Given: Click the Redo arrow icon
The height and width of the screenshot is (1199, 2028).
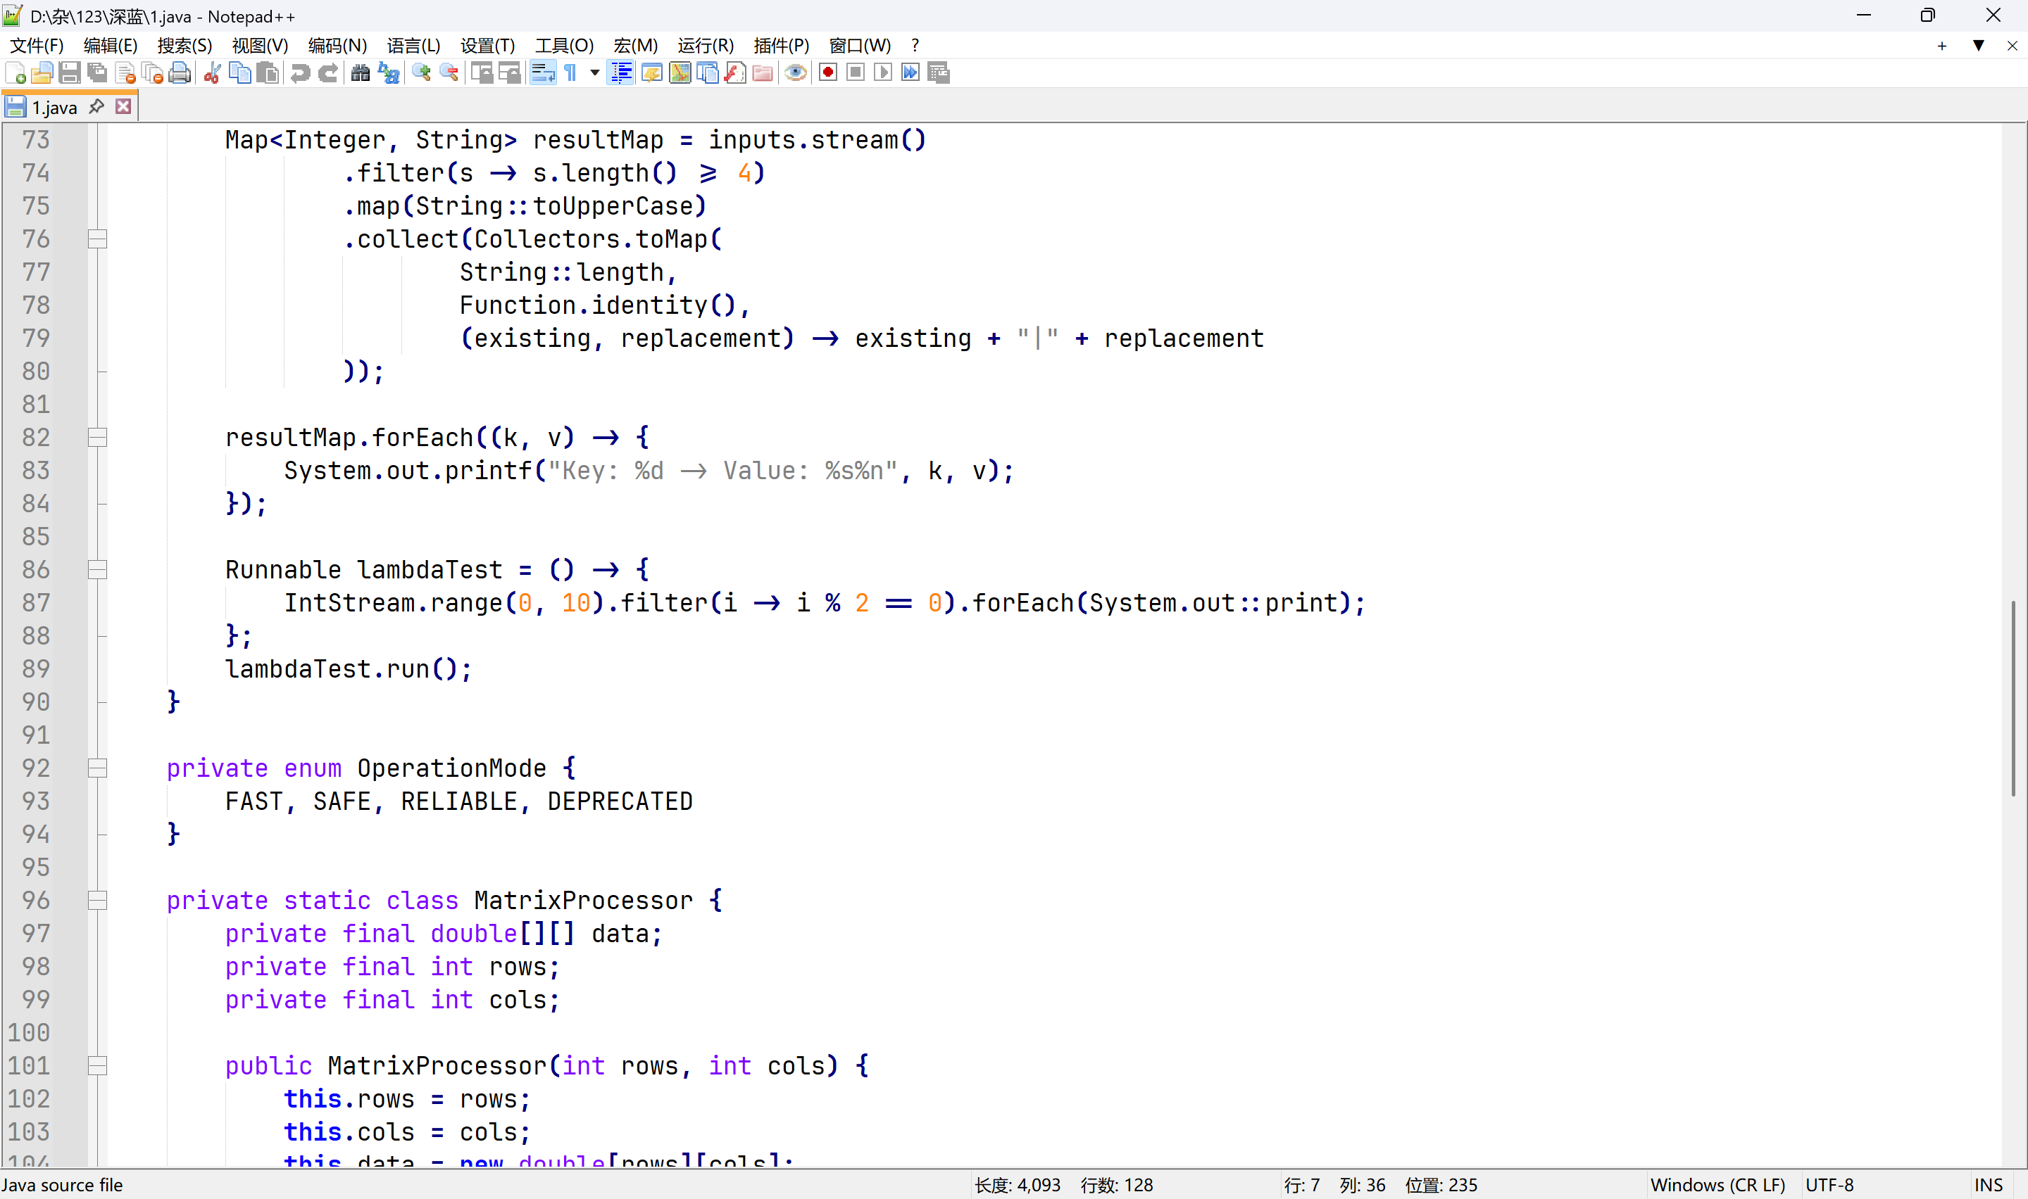Looking at the screenshot, I should coord(327,72).
